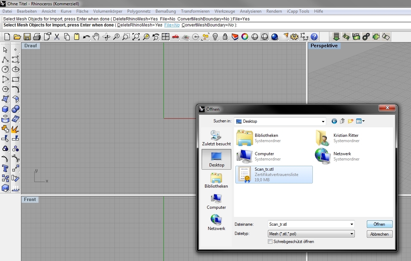Click the ConvertMeshBoundary=No command option

coord(207,25)
